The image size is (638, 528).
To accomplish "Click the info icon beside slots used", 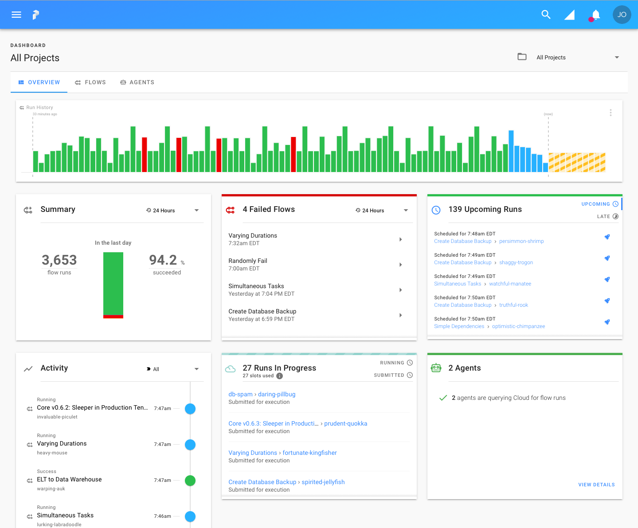I will [x=280, y=376].
